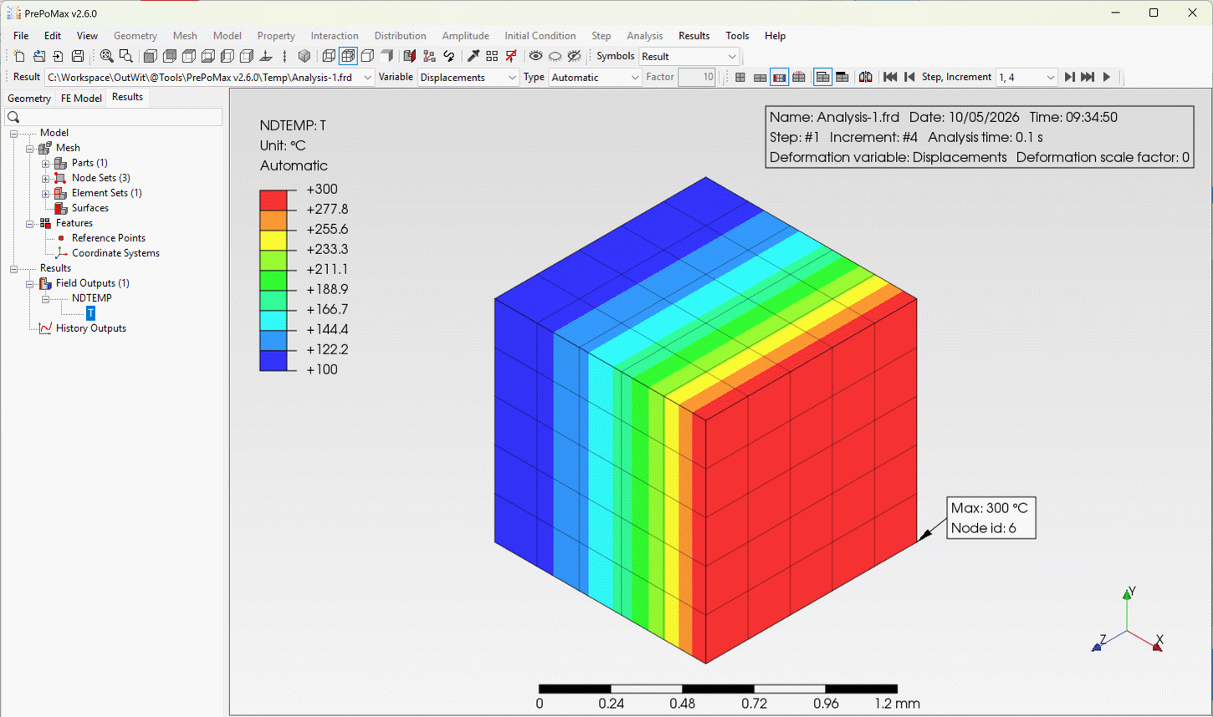
Task: Open the Results menu
Action: (x=694, y=36)
